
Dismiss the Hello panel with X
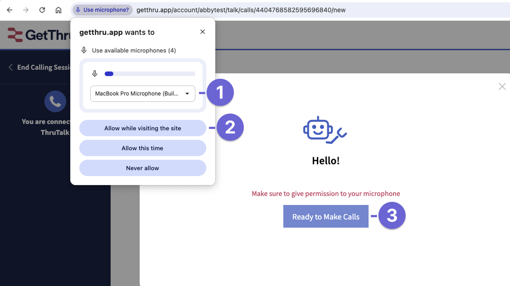click(x=502, y=86)
